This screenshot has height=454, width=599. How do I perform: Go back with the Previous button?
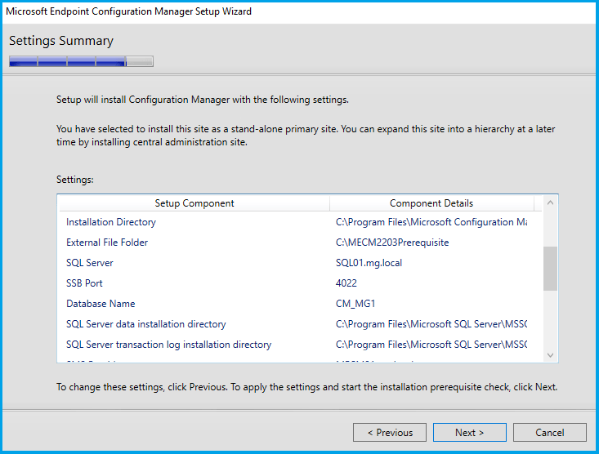point(390,433)
